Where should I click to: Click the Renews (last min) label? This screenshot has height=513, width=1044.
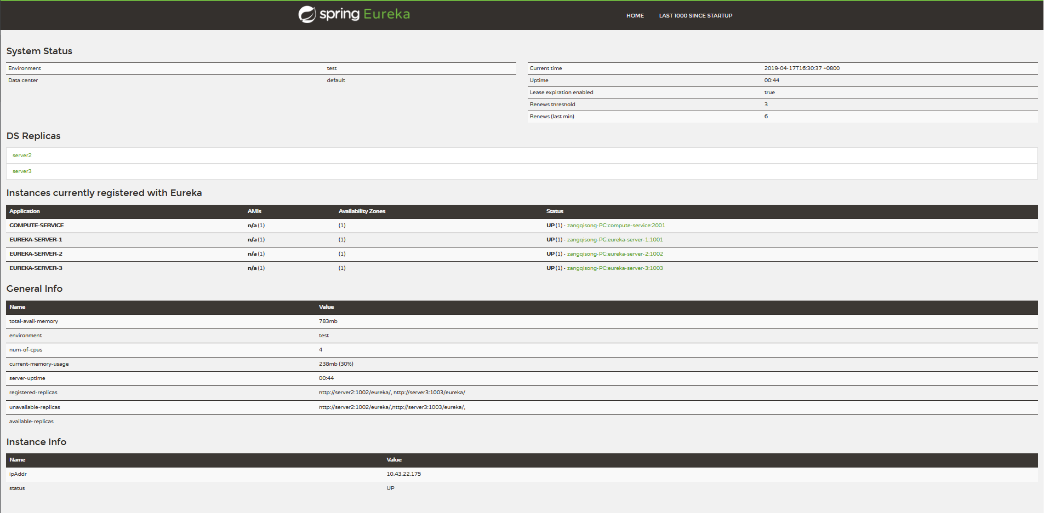coord(552,117)
